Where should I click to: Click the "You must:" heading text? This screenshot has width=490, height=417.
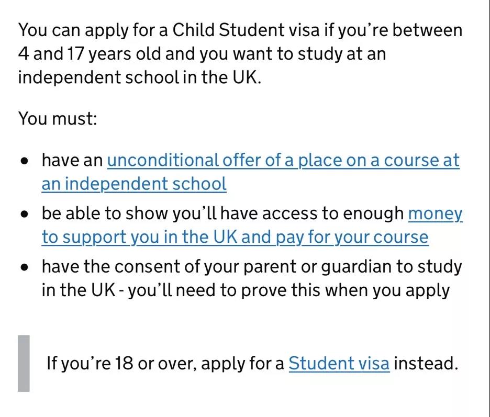tap(58, 118)
